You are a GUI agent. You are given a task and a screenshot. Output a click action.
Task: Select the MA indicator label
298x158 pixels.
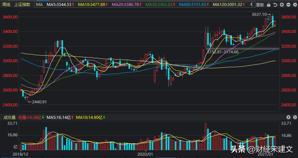[x=39, y=5]
